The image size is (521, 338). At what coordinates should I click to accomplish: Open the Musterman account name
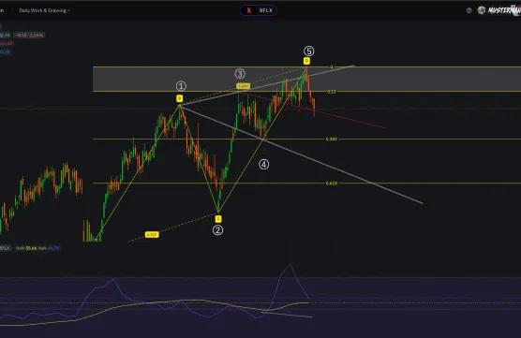[x=504, y=10]
